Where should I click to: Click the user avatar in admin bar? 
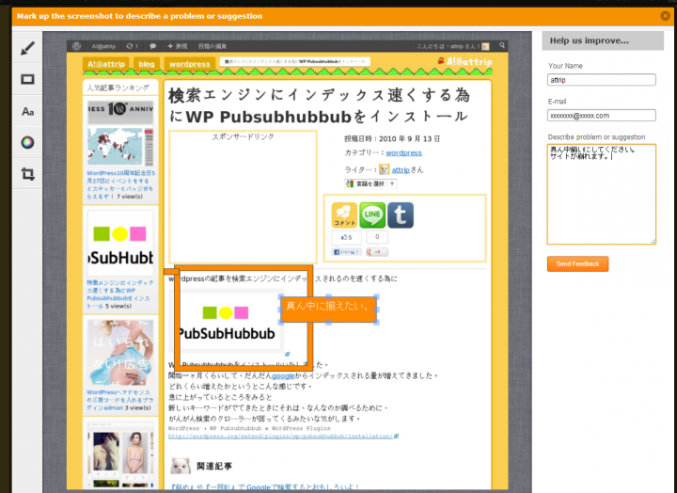coord(485,46)
